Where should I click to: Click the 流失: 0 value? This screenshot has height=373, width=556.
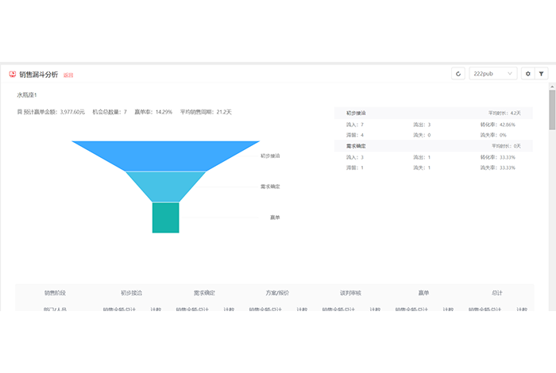[x=422, y=135]
